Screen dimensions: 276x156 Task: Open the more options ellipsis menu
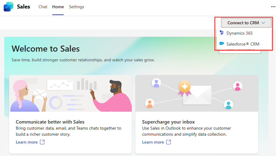[273, 7]
